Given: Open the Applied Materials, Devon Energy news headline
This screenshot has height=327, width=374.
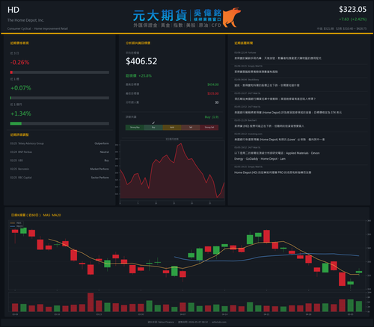Looking at the screenshot, I should click(x=277, y=156).
